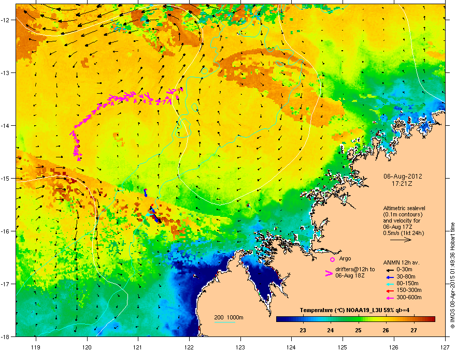Click latitude axis label -15
Viewport: 456px width, 352px height.
[6, 178]
